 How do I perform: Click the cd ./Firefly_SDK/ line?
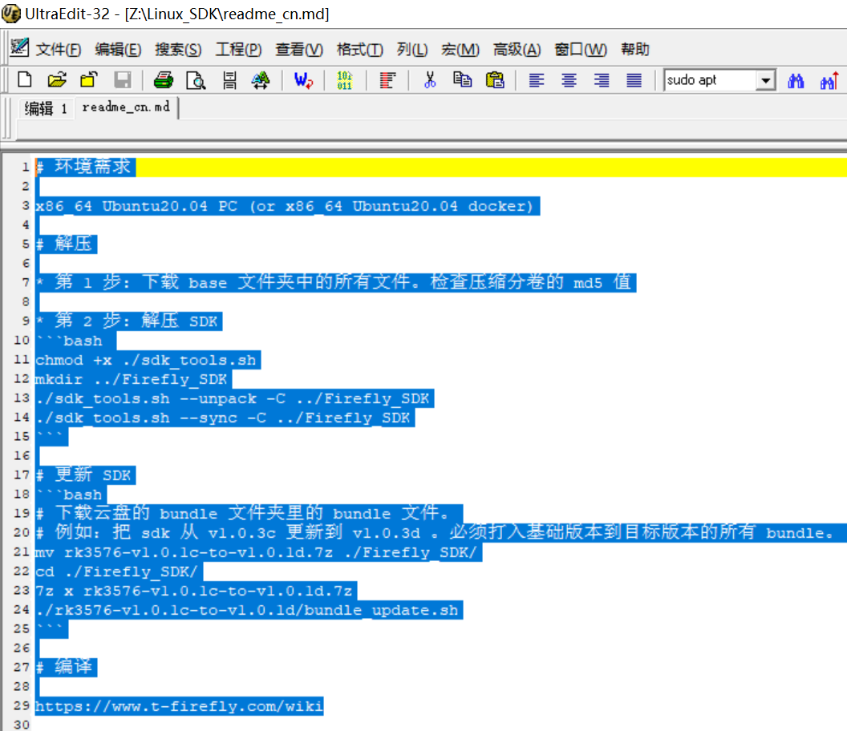(117, 571)
